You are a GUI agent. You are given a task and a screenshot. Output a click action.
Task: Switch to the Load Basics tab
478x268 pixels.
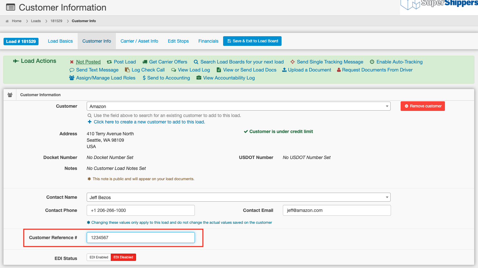[x=60, y=41]
